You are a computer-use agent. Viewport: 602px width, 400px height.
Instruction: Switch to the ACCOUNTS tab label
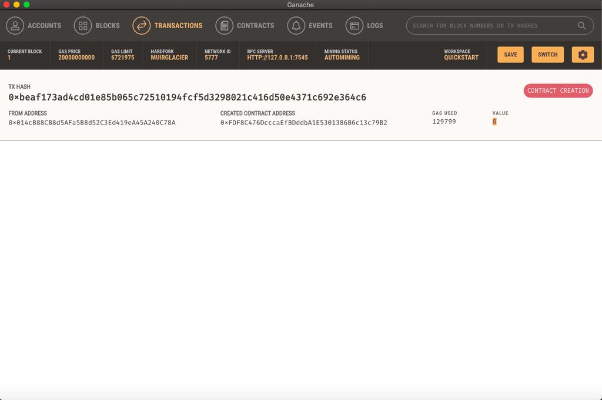click(44, 26)
